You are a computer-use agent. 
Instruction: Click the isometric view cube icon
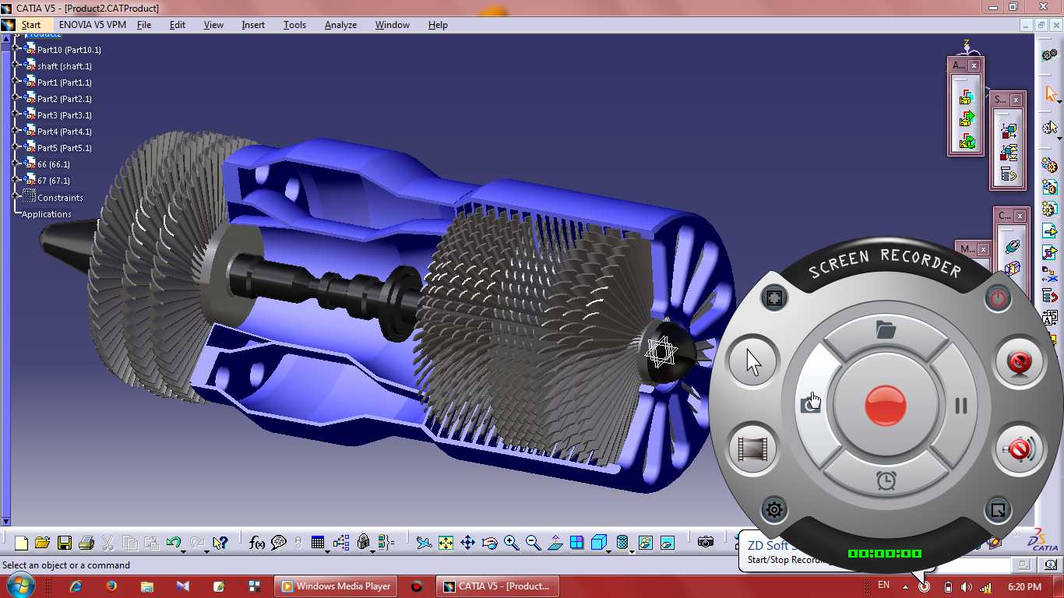point(598,543)
